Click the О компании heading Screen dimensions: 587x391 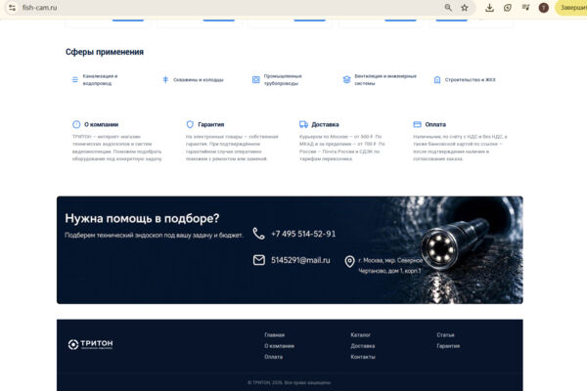tap(101, 124)
